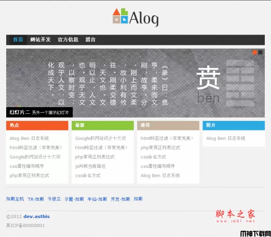Open Alog Ben 日志系统 in 图片 list
Screen dimensions: 271x237
pyautogui.click(x=226, y=138)
